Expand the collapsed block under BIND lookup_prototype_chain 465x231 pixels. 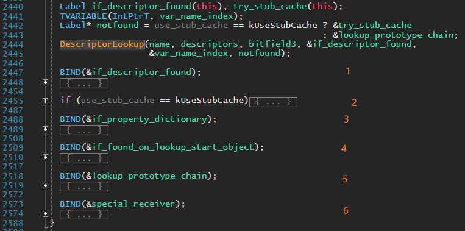point(45,186)
